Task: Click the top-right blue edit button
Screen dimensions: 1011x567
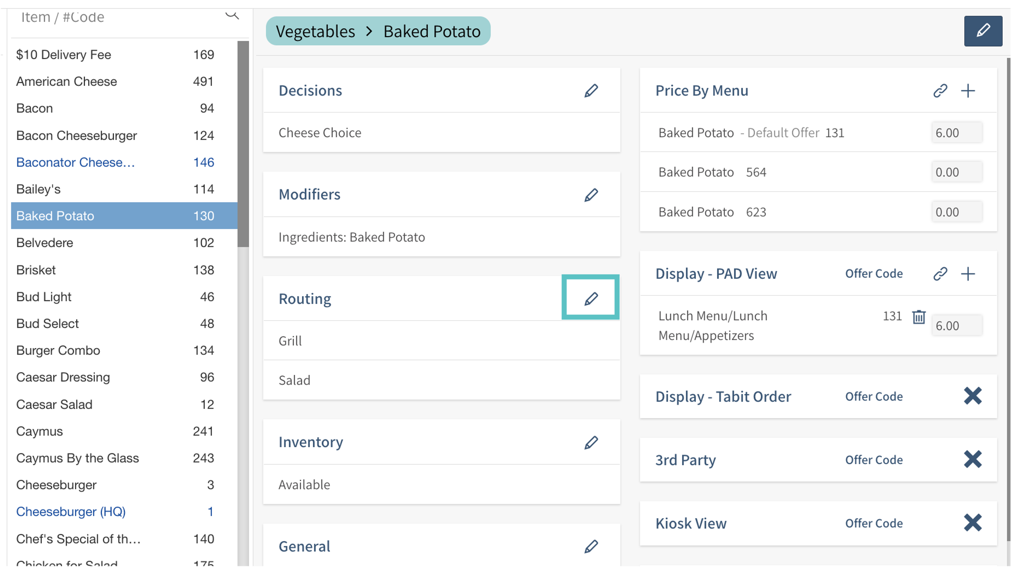Action: (983, 31)
